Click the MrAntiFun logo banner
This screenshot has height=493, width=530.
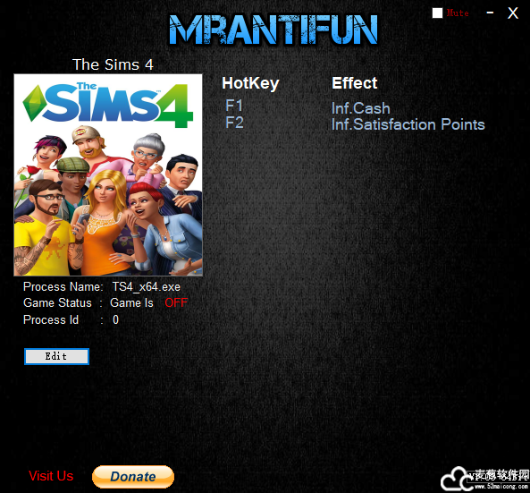tap(273, 30)
